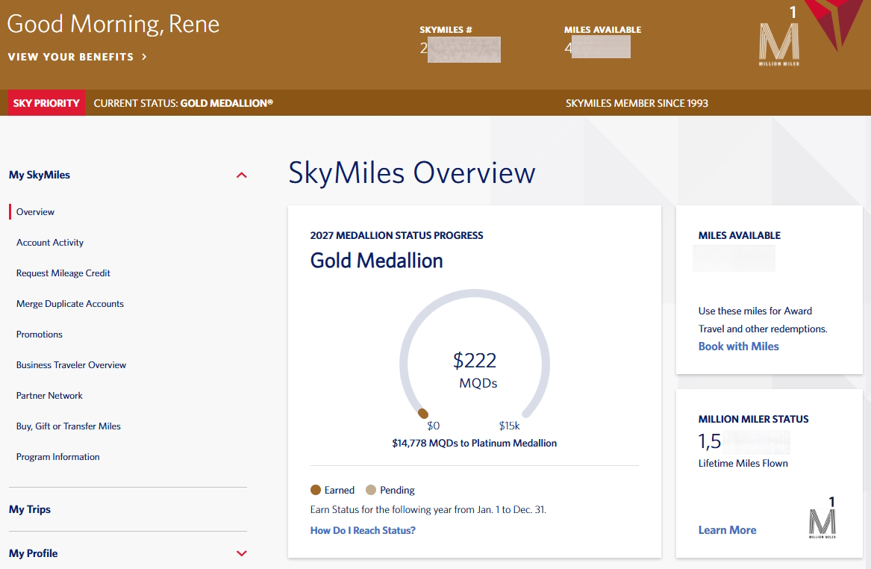
Task: Click 'Current Status: Gold Medallion' text
Action: click(x=184, y=103)
